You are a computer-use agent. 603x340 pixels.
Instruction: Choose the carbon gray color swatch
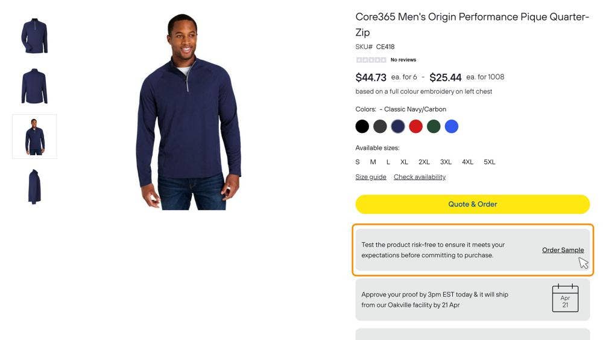click(x=380, y=126)
